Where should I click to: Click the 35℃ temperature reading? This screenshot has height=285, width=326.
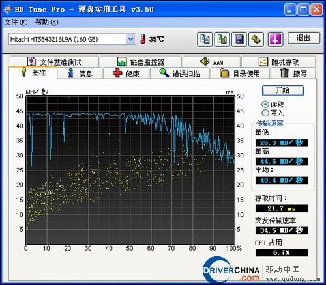156,39
